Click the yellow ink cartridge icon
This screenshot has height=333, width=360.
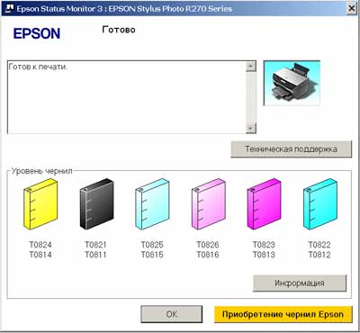point(40,204)
